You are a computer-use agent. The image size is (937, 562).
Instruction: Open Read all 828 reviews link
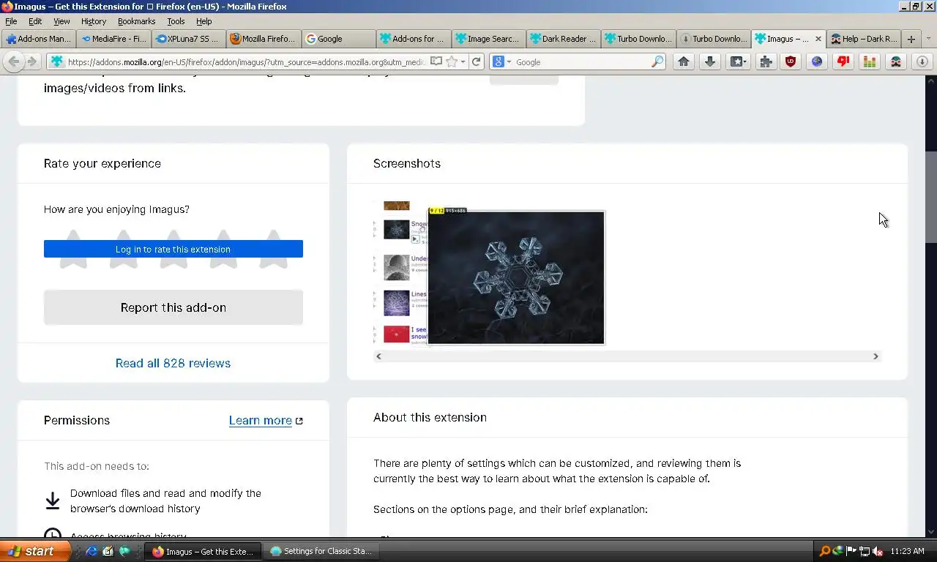(173, 363)
